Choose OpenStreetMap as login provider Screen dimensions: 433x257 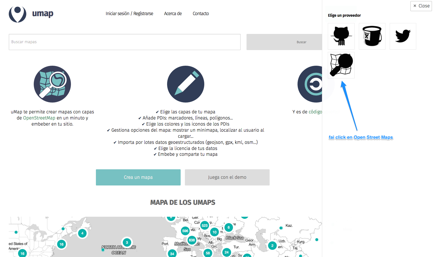coord(341,65)
